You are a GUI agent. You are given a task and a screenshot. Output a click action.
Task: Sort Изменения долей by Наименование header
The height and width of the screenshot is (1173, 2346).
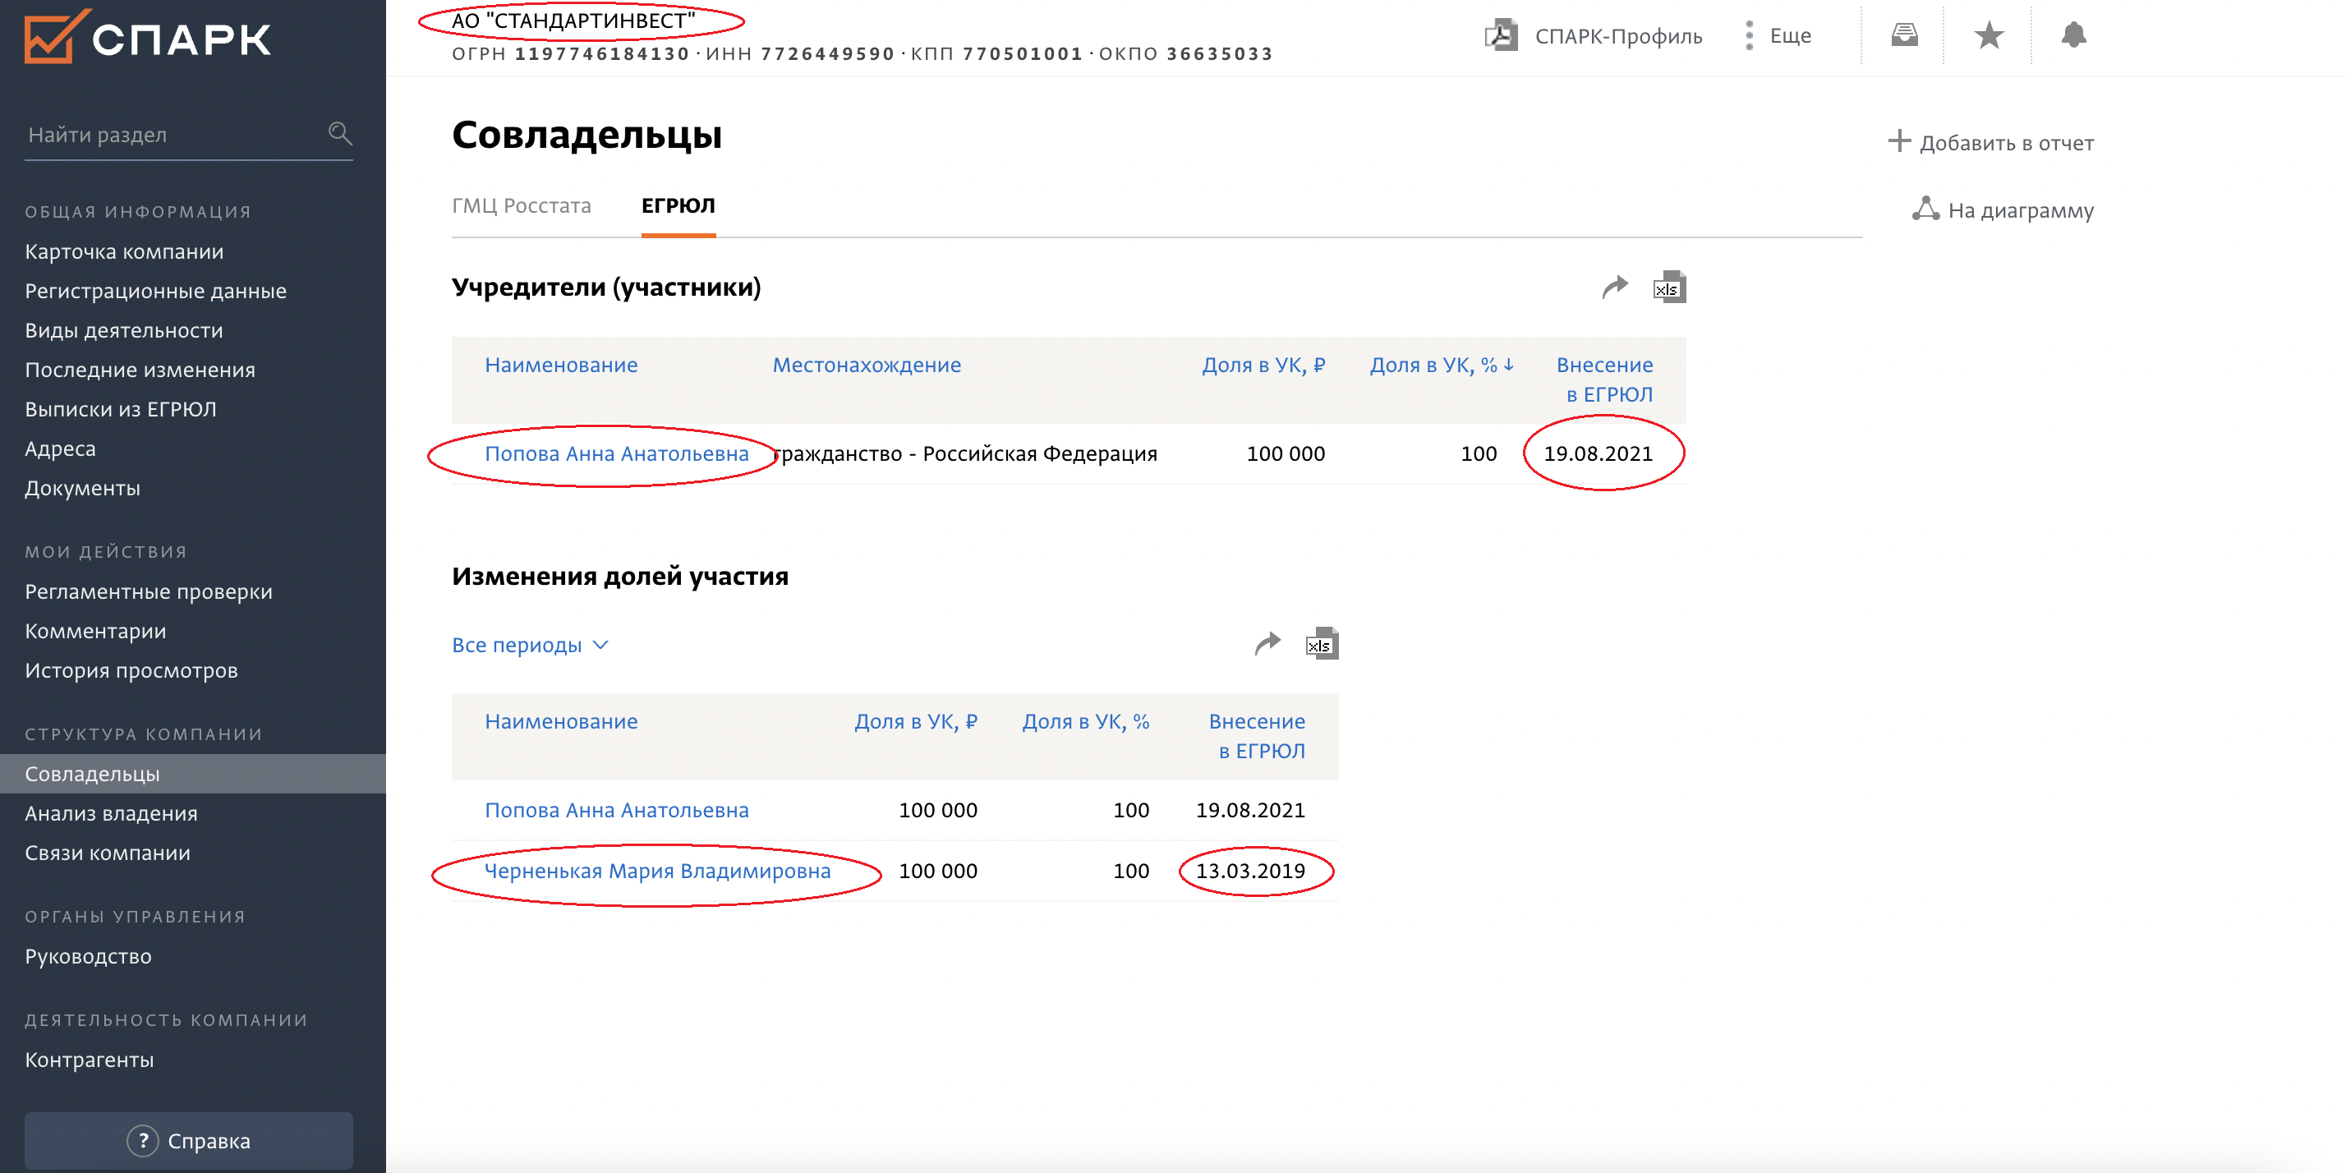(561, 721)
